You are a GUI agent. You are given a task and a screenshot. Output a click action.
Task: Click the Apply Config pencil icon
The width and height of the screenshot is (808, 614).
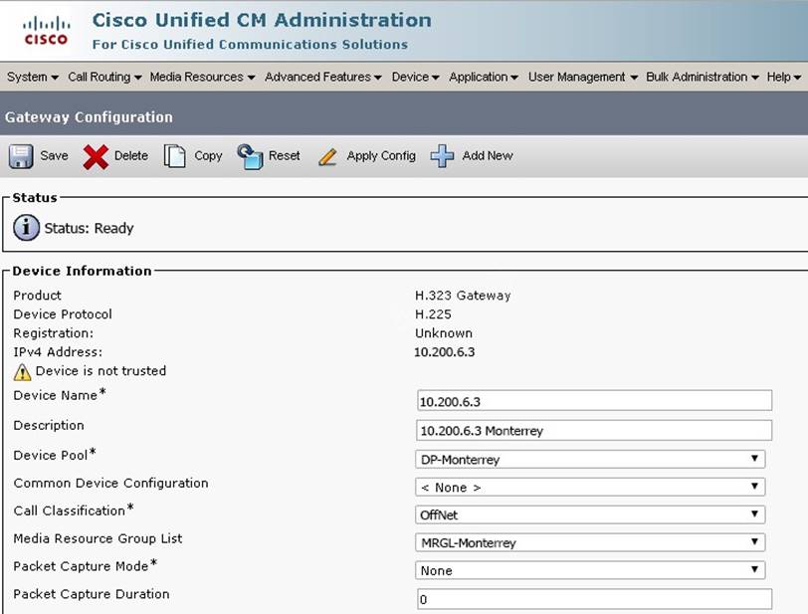327,156
